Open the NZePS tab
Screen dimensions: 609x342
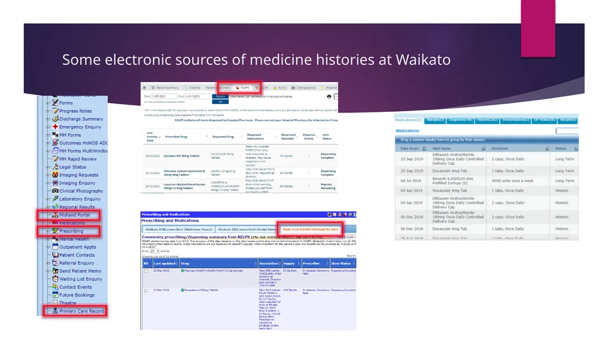coord(243,88)
